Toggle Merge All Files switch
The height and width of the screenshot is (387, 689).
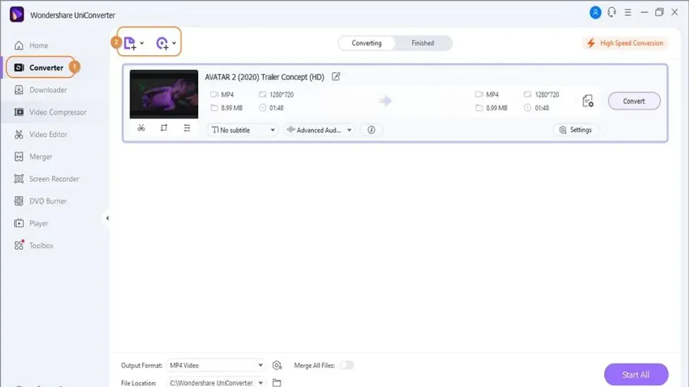pos(347,365)
